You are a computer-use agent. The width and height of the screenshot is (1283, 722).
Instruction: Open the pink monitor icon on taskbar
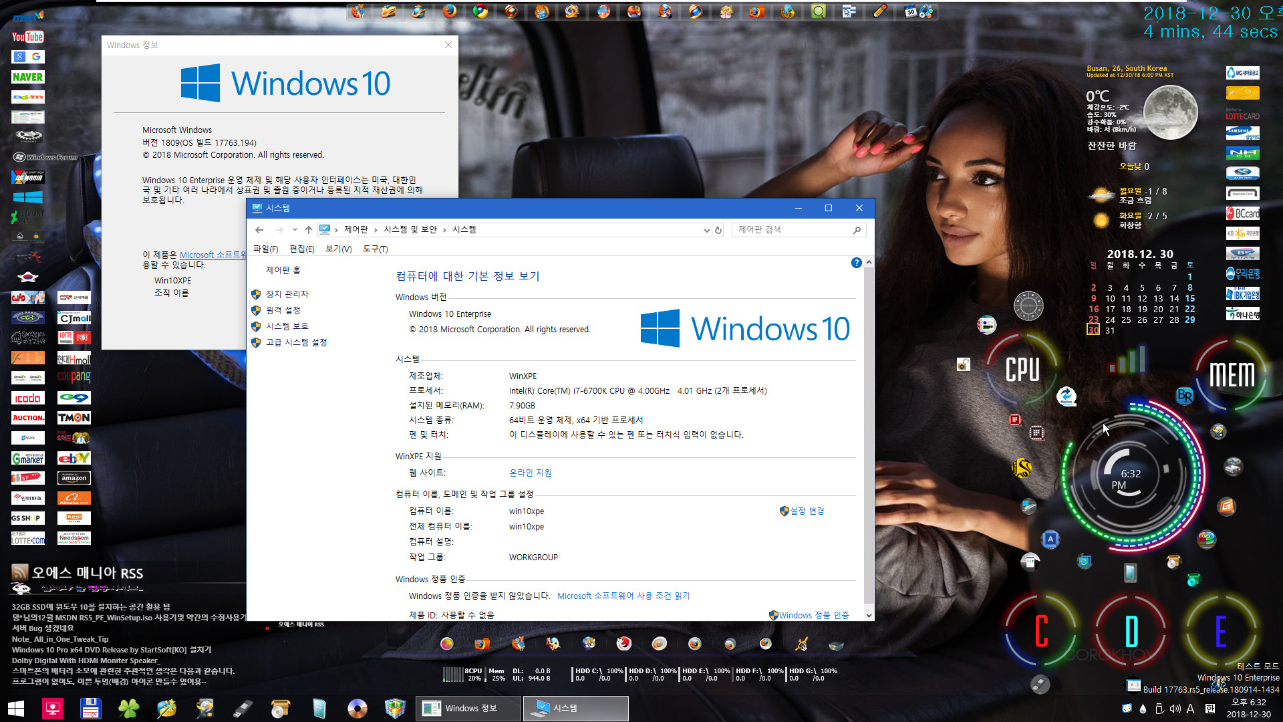point(52,708)
